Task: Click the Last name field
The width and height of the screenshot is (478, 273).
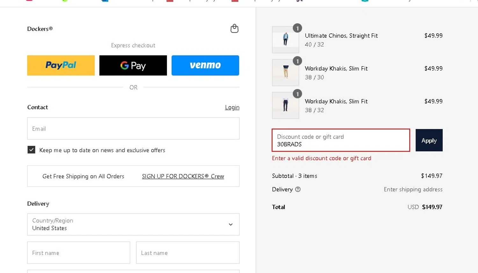Action: coord(188,253)
